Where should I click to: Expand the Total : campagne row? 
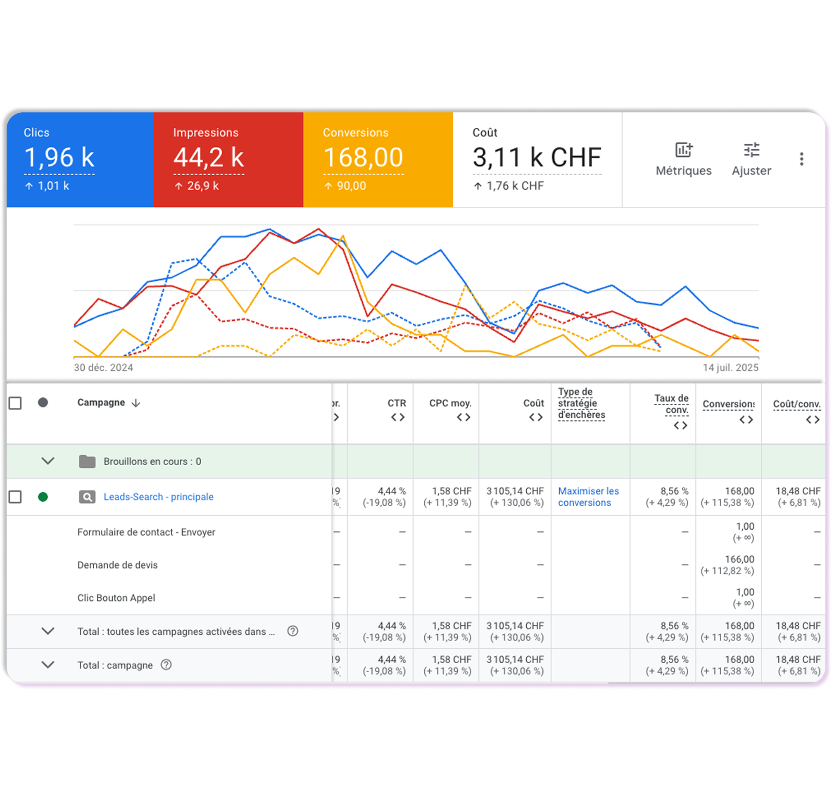coord(48,664)
